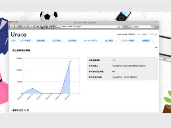Click the printer icon in browser toolbar
Screen dimensions: 171x128
[52, 27]
